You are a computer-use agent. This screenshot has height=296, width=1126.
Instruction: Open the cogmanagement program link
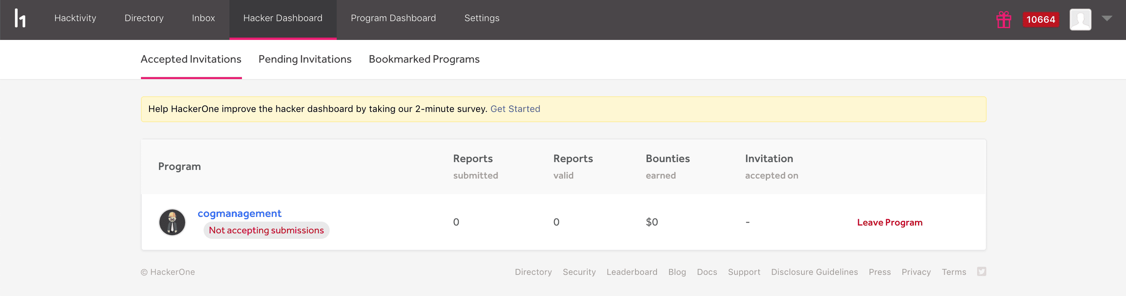pos(239,213)
